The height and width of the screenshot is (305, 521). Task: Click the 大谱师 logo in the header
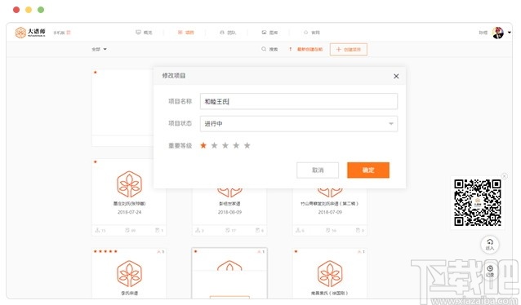click(30, 33)
